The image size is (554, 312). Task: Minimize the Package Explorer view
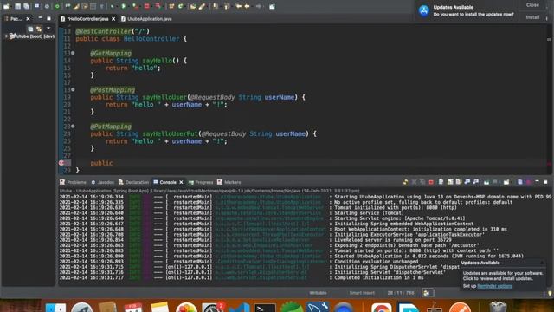pyautogui.click(x=41, y=18)
